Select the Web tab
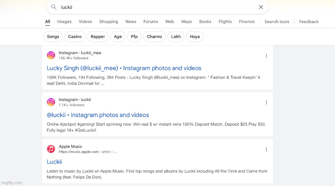This screenshot has width=335, height=186. coord(169,22)
